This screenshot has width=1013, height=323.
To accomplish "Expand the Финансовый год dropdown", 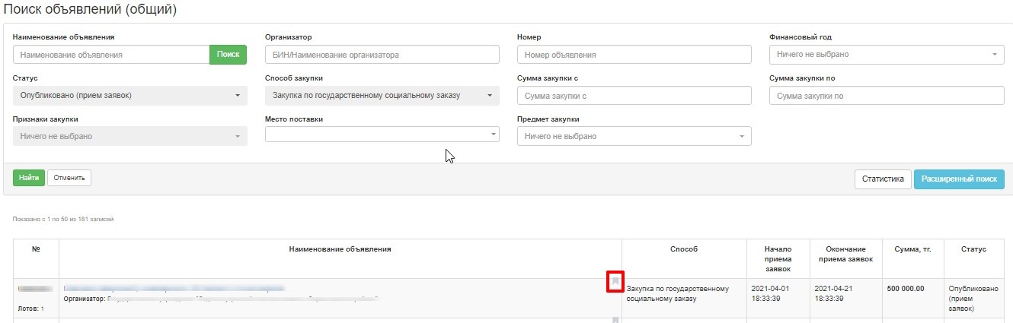I will point(887,55).
